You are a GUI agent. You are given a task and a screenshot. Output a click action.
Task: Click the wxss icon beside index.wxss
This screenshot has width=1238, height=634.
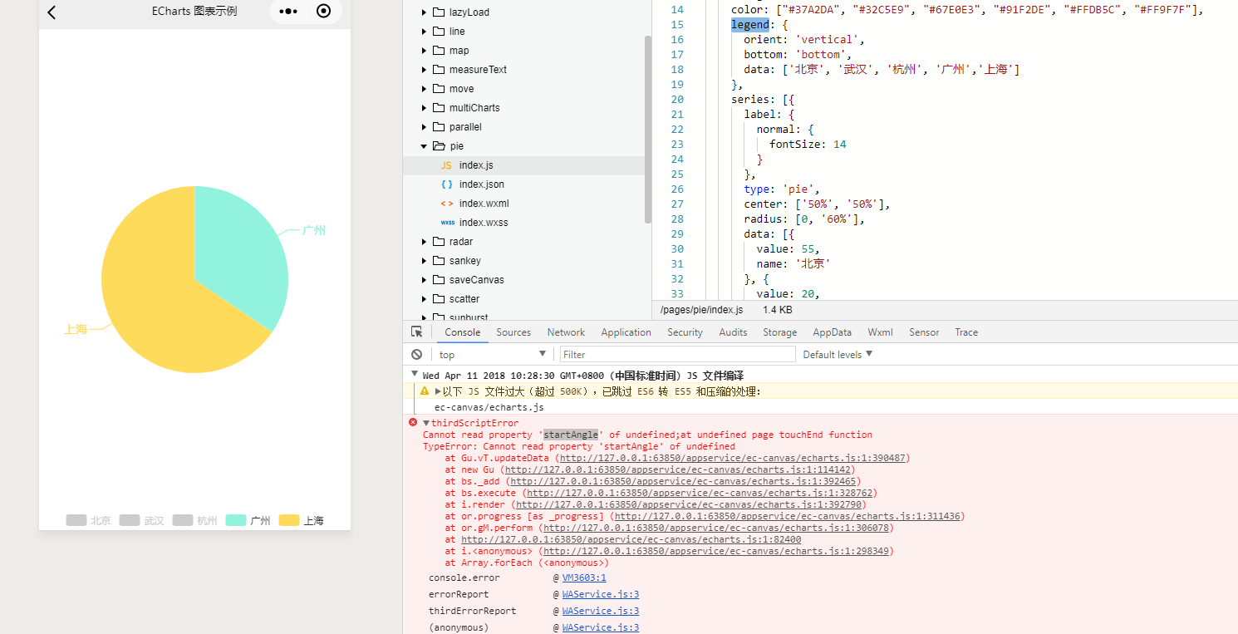pos(447,222)
